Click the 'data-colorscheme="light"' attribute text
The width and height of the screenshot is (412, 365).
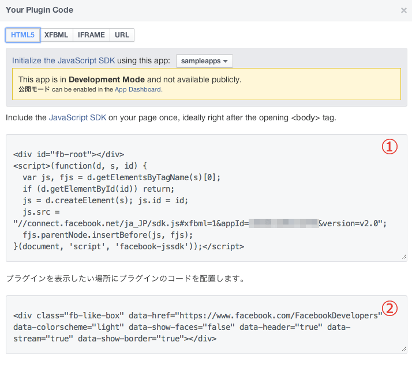[x=69, y=327]
